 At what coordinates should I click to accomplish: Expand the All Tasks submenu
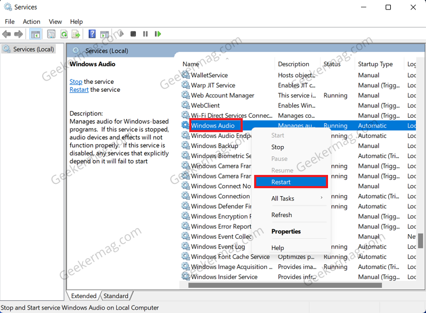click(291, 198)
